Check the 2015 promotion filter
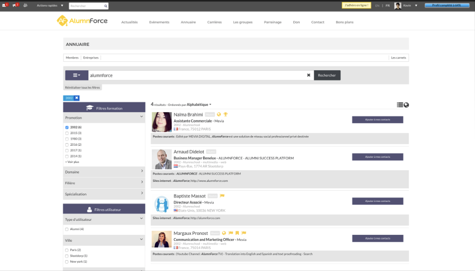 pyautogui.click(x=67, y=133)
